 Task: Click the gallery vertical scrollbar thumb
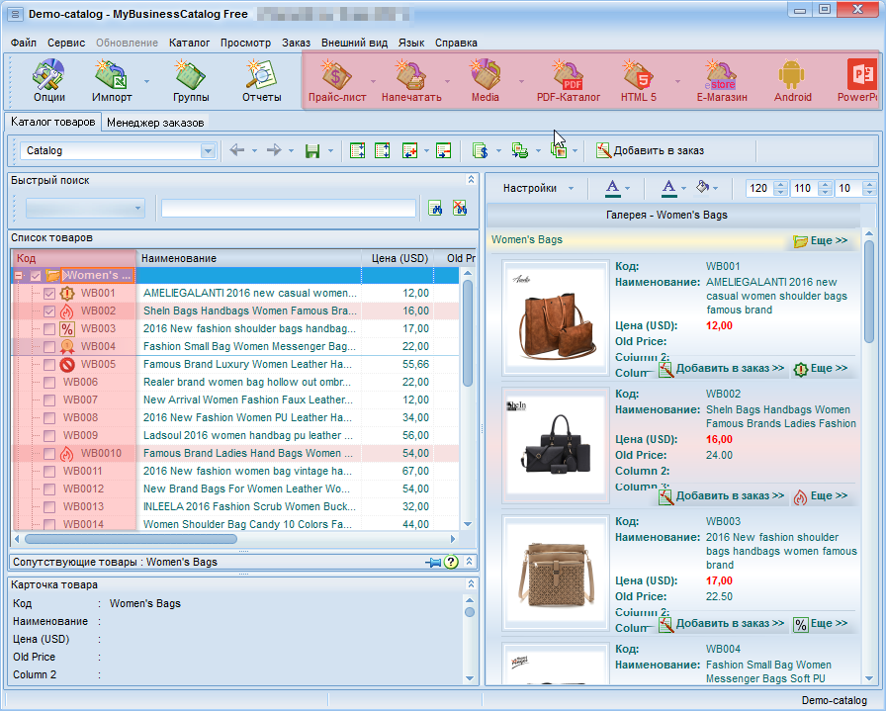[x=869, y=292]
